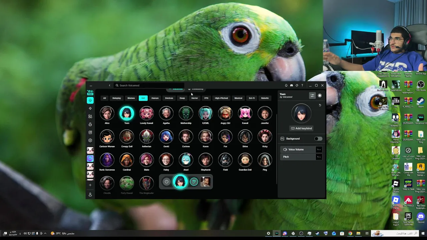Toggle the Hear Myself ear icon
The height and width of the screenshot is (240, 427).
coord(194,182)
